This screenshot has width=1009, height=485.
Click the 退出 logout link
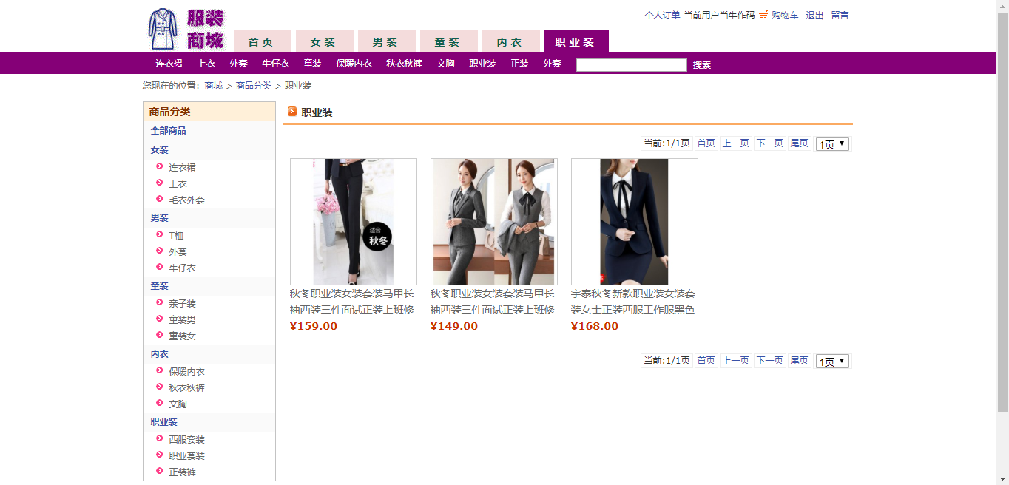[x=814, y=15]
